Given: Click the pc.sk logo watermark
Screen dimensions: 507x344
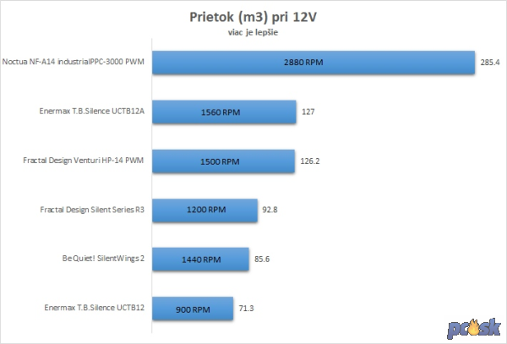Looking at the screenshot, I should [474, 328].
